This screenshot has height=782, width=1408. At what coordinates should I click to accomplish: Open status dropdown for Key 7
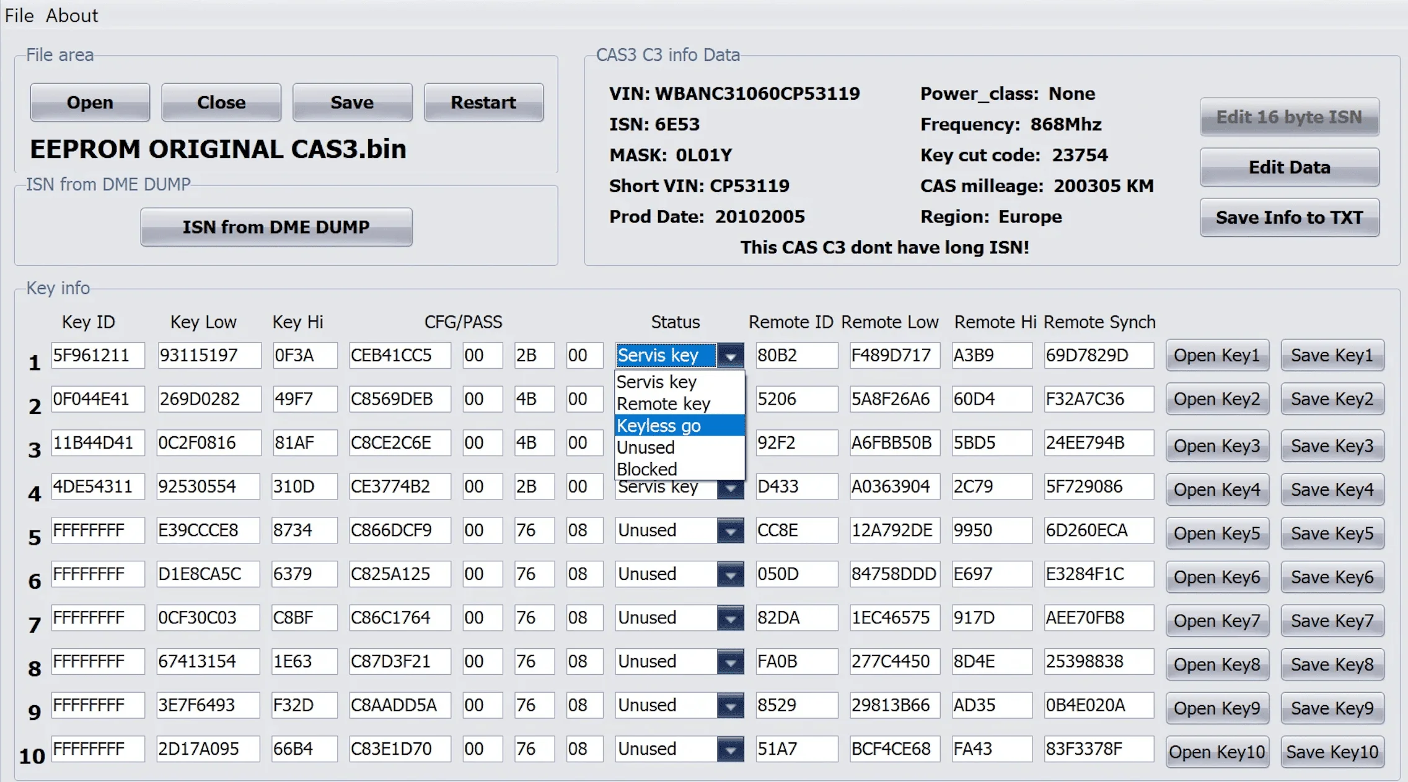[x=731, y=618]
